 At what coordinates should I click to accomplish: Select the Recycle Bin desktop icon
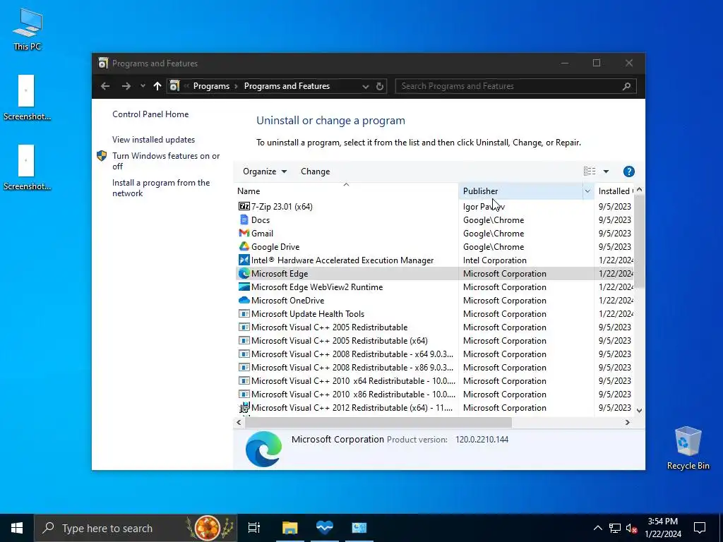(x=688, y=448)
